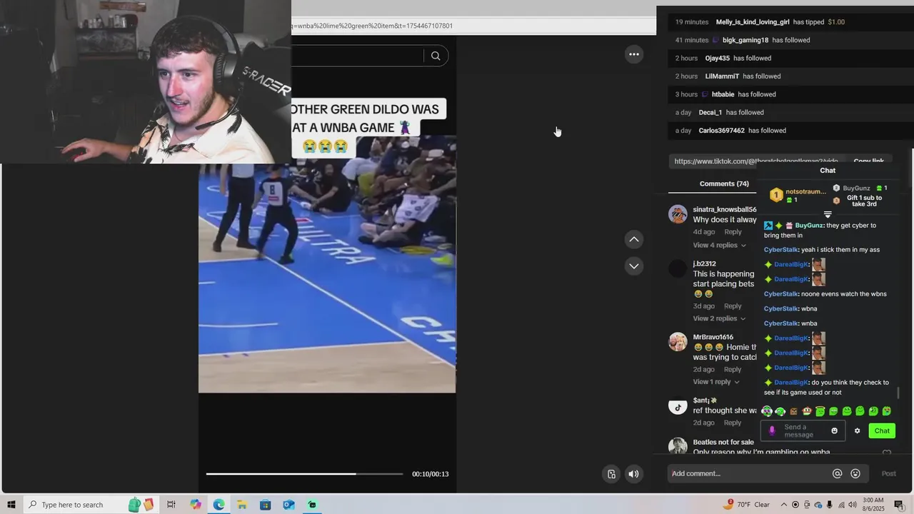
Task: Go to next video with down arrow
Action: click(634, 266)
